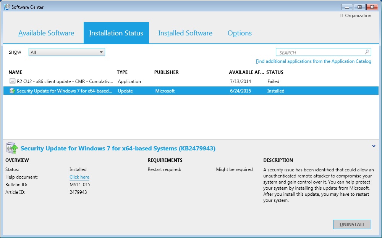Screen dimensions: 382x238
Task: Open the Installed Software tab
Action: [185, 33]
